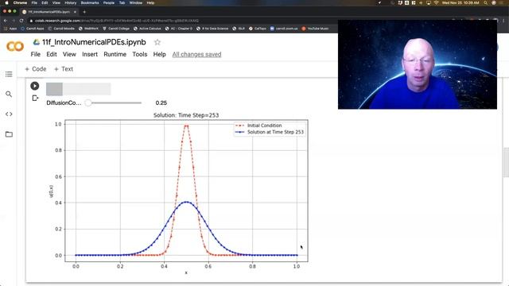The image size is (509, 286).
Task: Click the Initial Condition legend entry
Action: (258, 126)
